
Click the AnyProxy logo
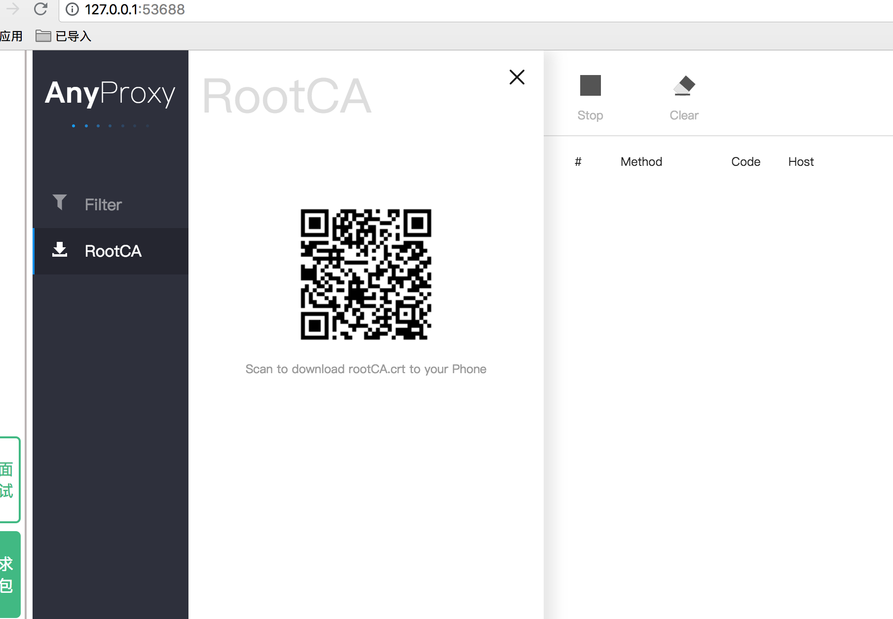click(x=110, y=94)
